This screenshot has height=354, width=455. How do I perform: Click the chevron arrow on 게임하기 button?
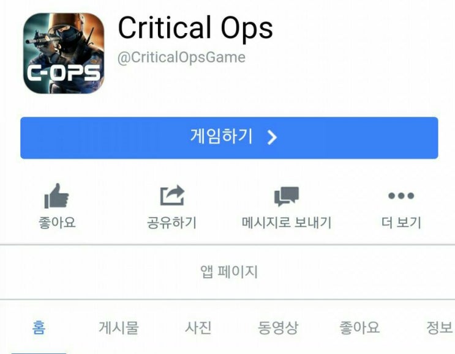pos(272,138)
